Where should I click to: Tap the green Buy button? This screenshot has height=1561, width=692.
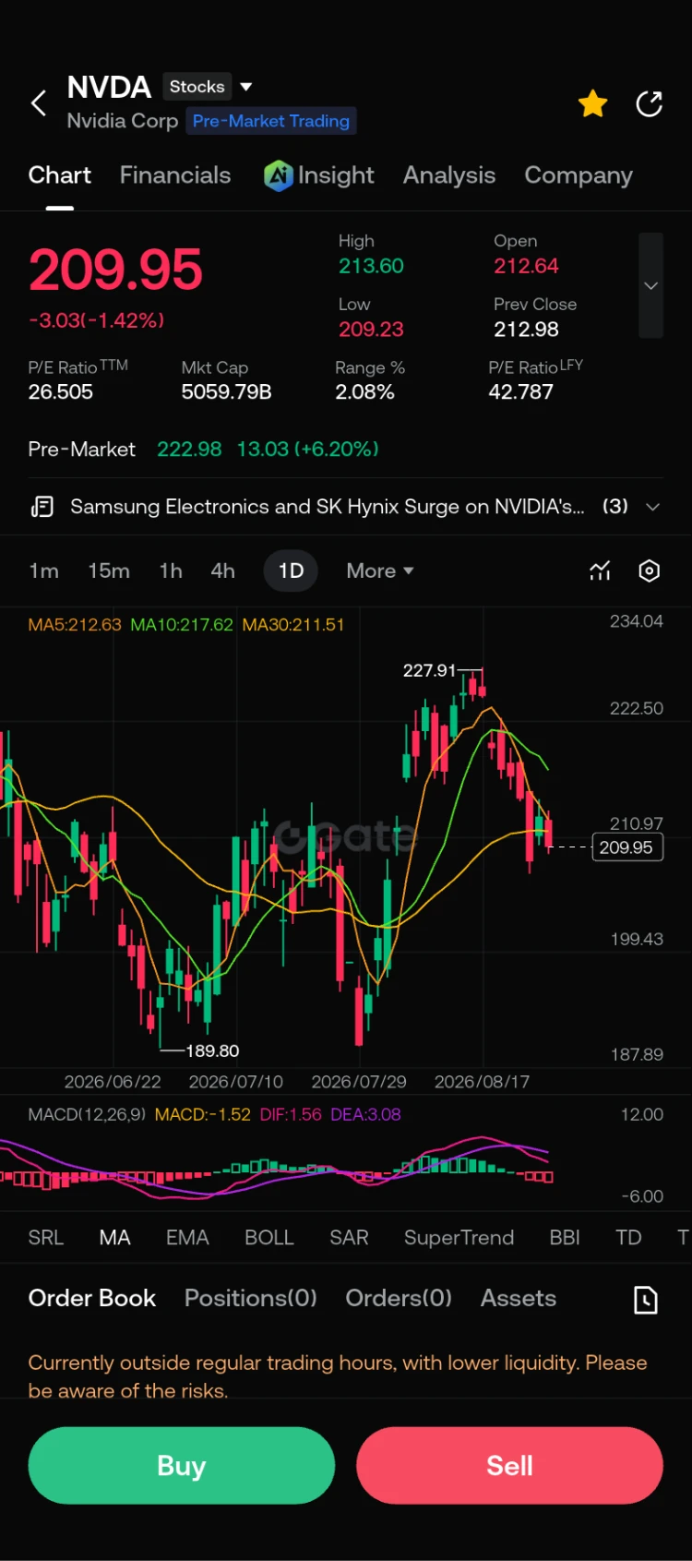tap(182, 1465)
